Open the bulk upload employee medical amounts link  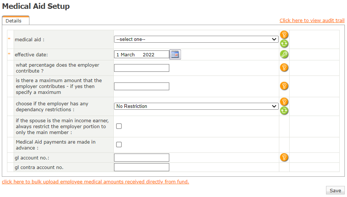pyautogui.click(x=95, y=182)
